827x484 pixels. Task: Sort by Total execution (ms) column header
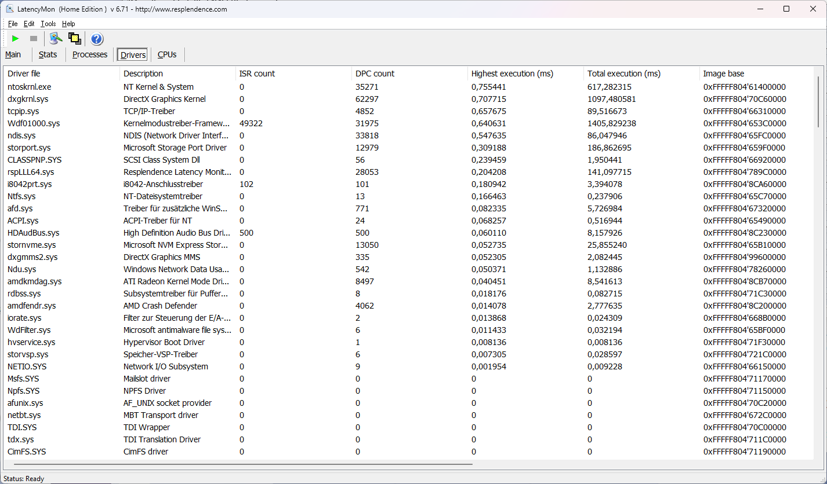(642, 74)
